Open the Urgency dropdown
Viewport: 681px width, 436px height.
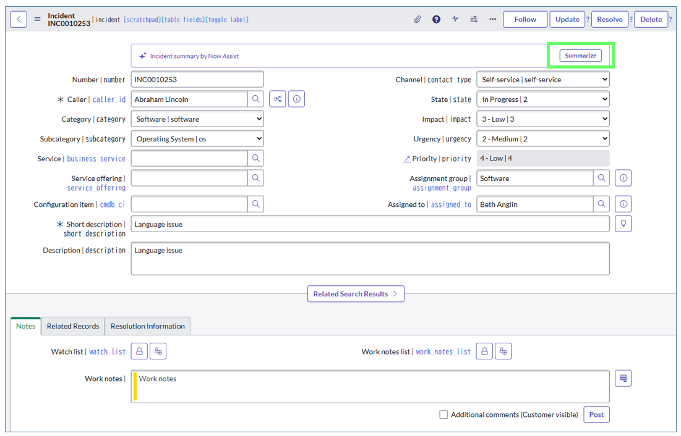tap(543, 139)
